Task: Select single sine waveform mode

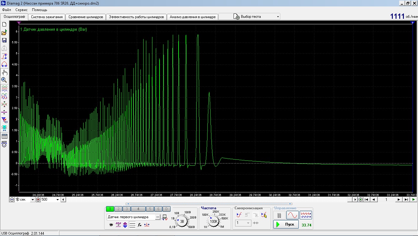Action: [x=293, y=215]
